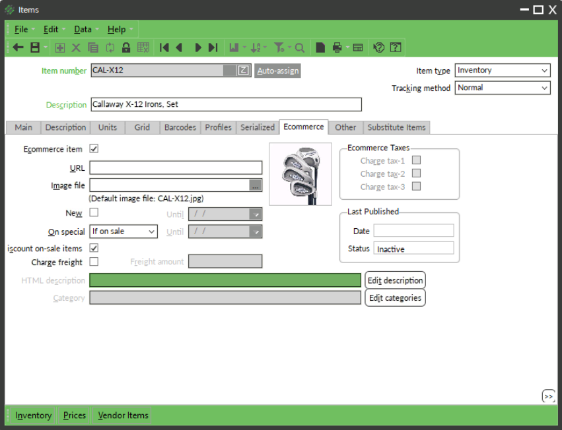Uncheck the Ecommerce item checkbox

click(x=94, y=148)
